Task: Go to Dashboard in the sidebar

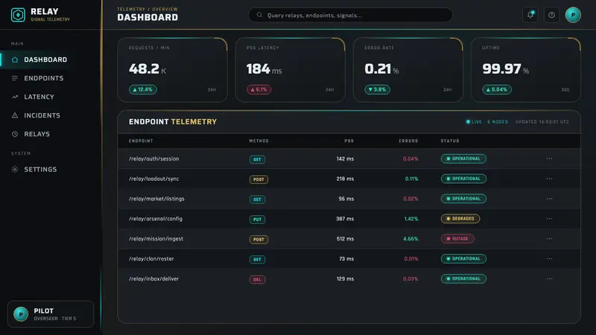Action: [x=51, y=60]
